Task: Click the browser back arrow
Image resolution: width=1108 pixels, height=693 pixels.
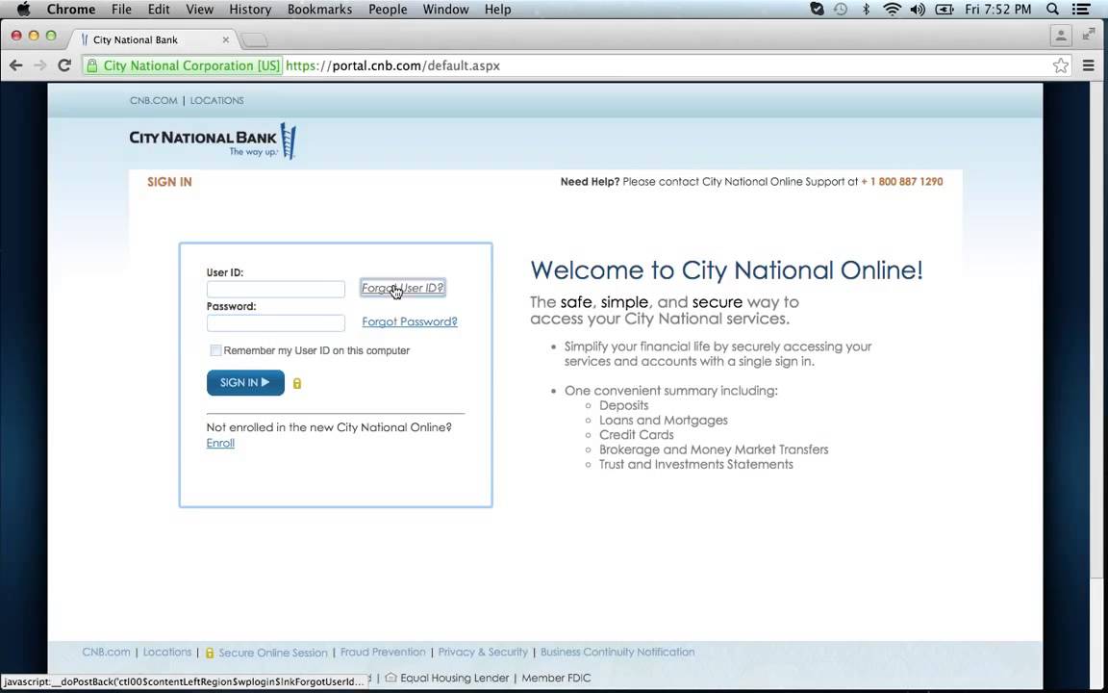Action: coord(15,65)
